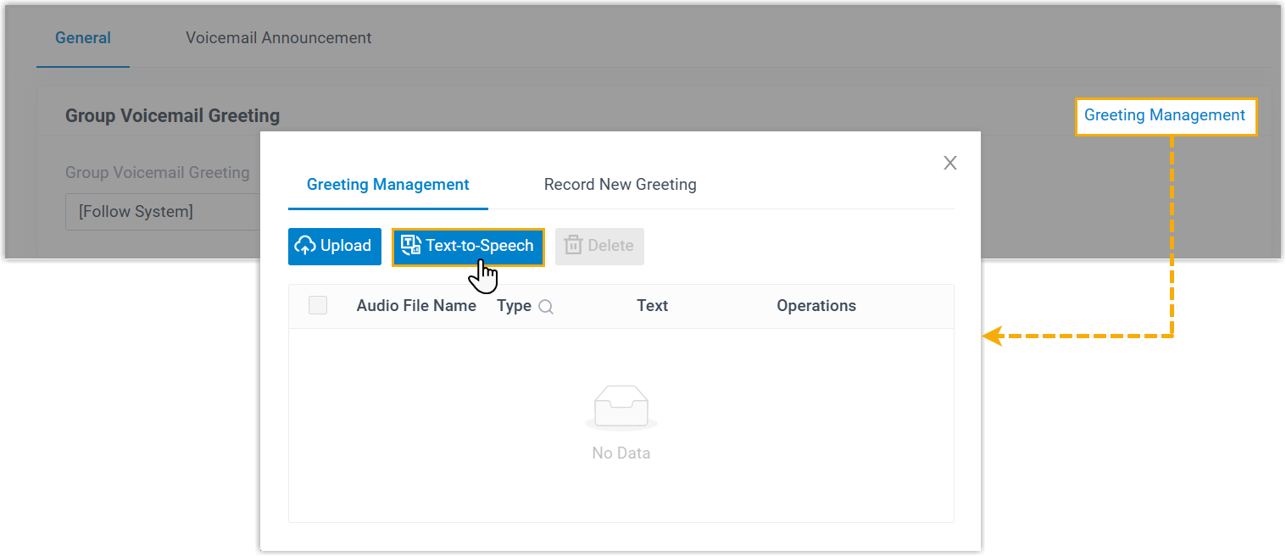The image size is (1286, 556).
Task: Click the Type column header
Action: 514,306
